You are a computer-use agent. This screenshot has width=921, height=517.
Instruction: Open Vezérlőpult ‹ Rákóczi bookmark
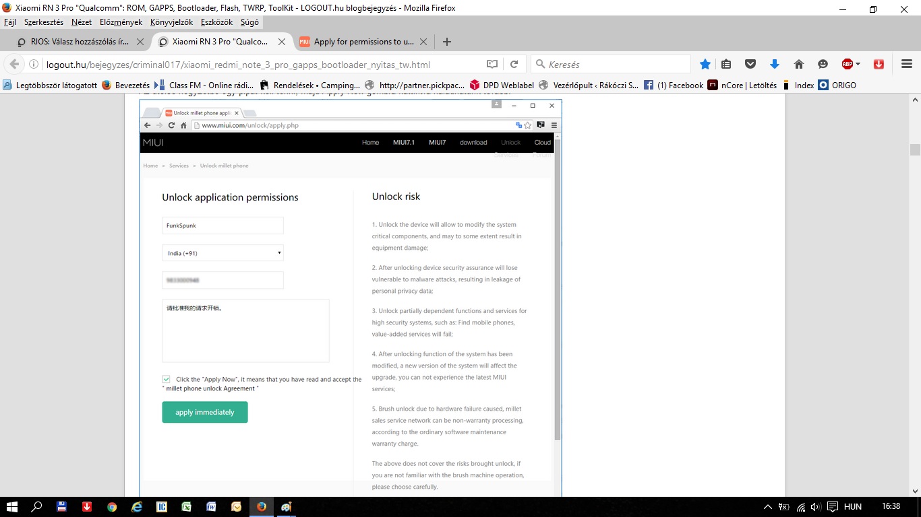coord(589,85)
